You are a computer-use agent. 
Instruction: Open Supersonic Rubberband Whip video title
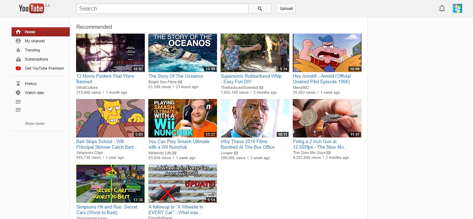[x=251, y=79]
